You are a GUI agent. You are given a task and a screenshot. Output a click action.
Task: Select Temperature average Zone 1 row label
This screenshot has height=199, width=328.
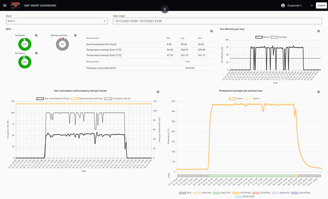pyautogui.click(x=104, y=50)
